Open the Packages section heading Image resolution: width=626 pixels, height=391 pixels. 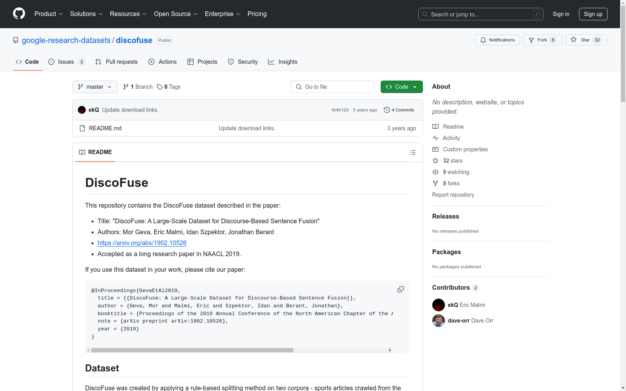(446, 252)
